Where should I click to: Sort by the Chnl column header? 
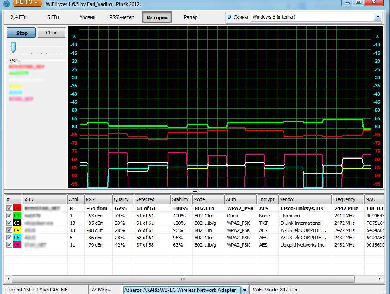click(76, 199)
